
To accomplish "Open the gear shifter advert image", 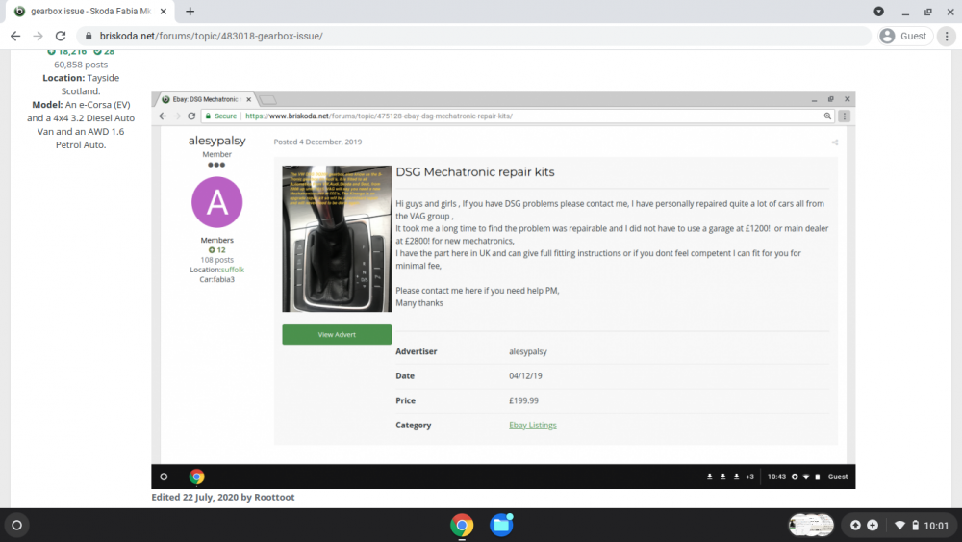I will pyautogui.click(x=337, y=239).
